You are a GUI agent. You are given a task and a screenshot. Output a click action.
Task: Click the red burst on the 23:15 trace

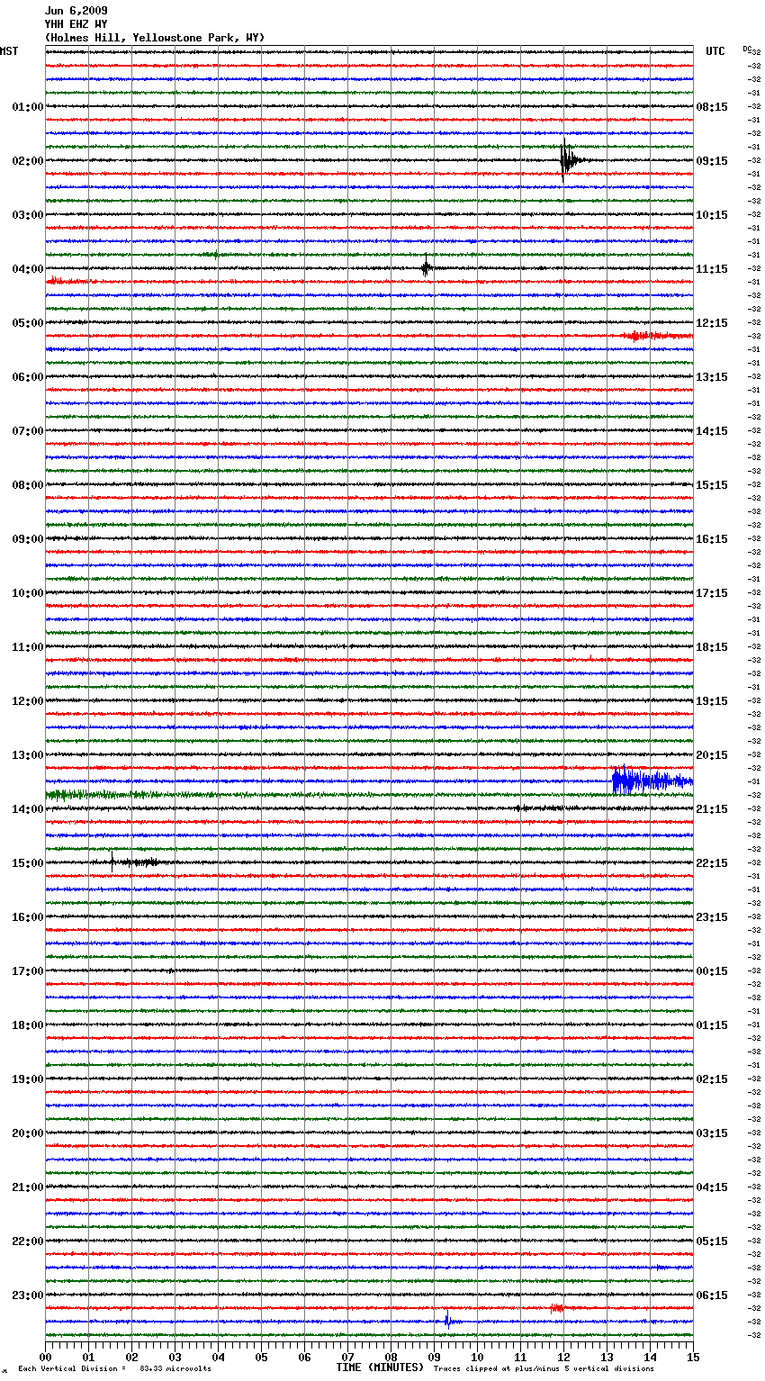(557, 1308)
